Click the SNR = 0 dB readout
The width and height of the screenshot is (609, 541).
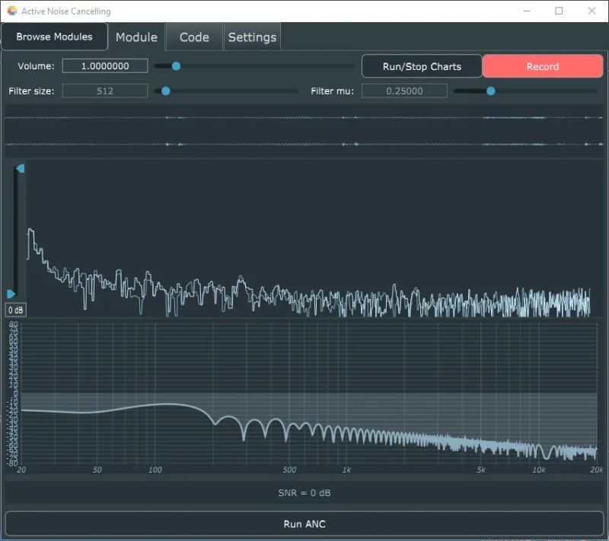pos(304,493)
